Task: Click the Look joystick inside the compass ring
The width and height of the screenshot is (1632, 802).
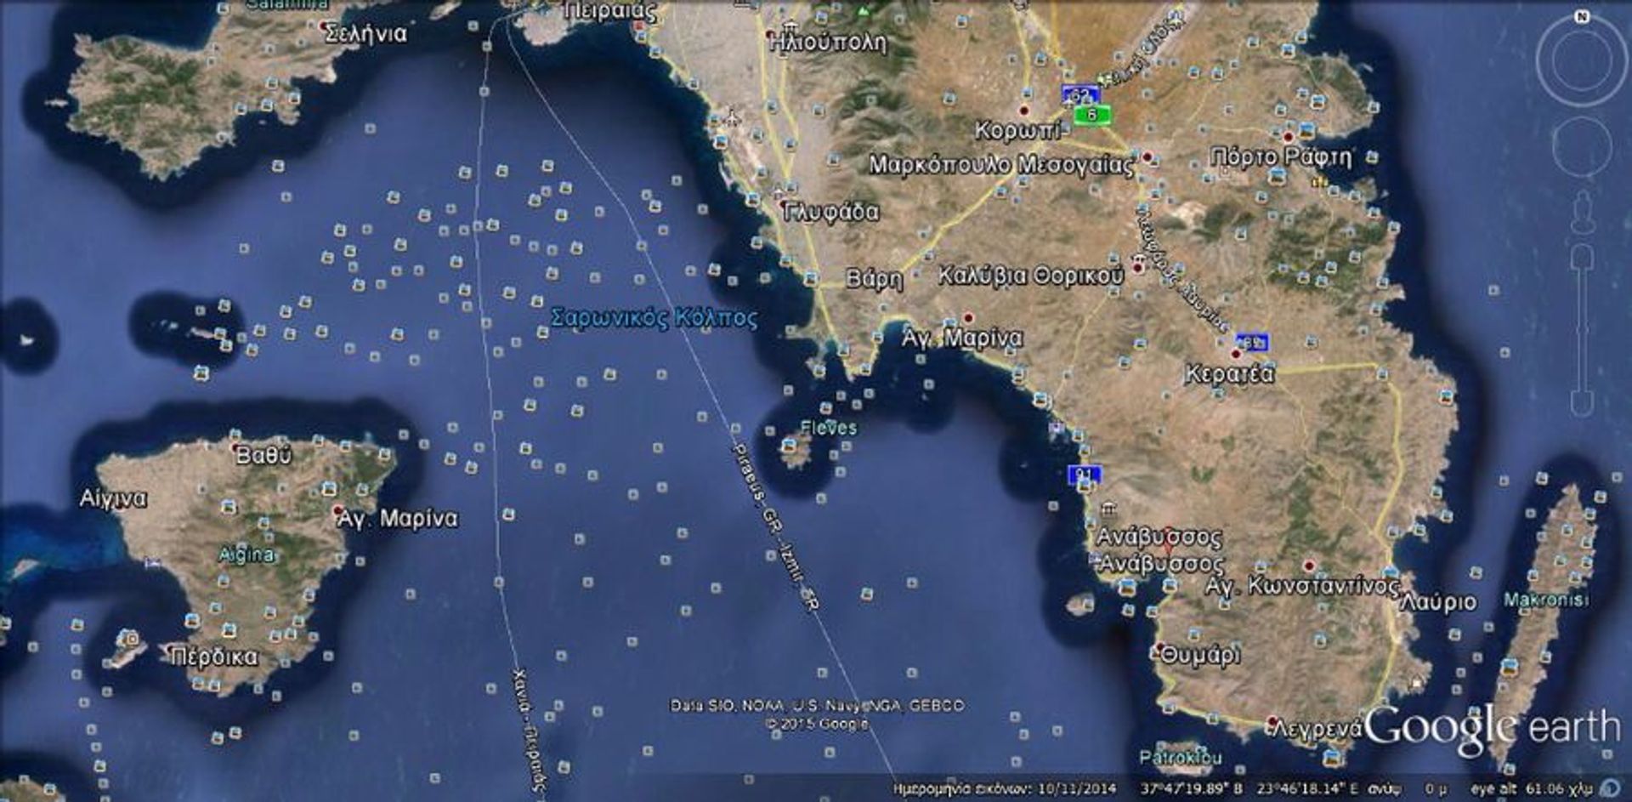Action: coord(1582,61)
